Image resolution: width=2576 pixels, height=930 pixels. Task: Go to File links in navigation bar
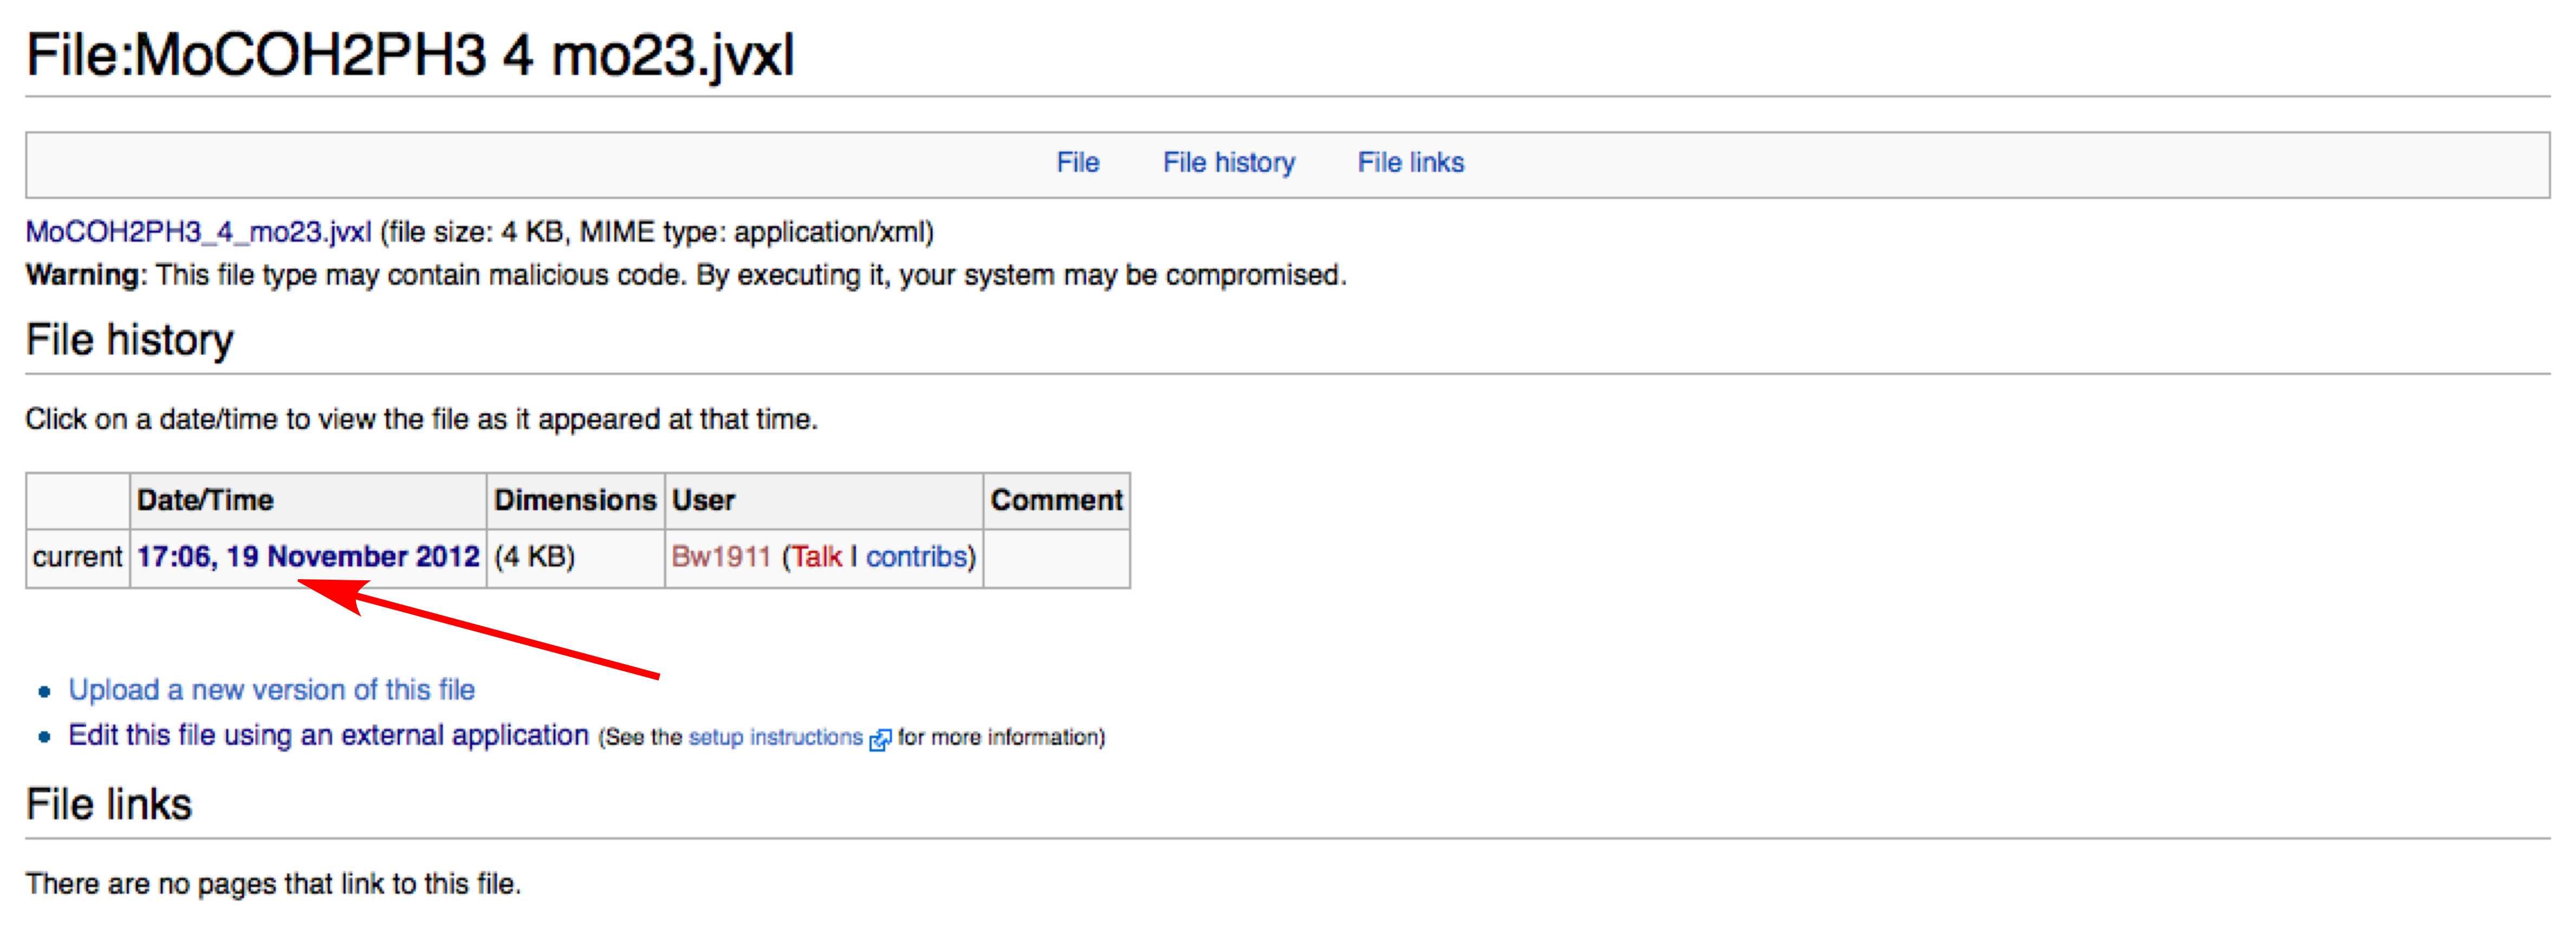pos(1410,163)
